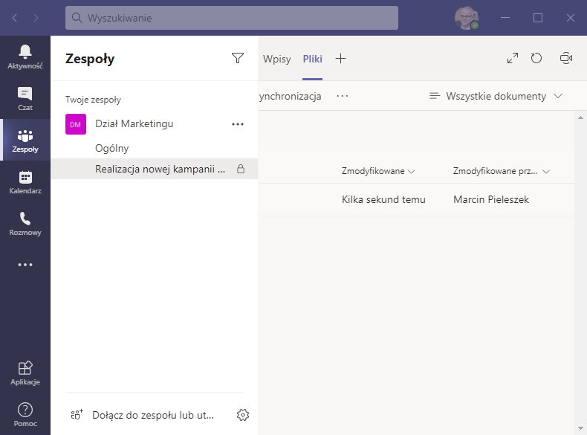Show more apps via sidebar ellipsis

point(25,265)
